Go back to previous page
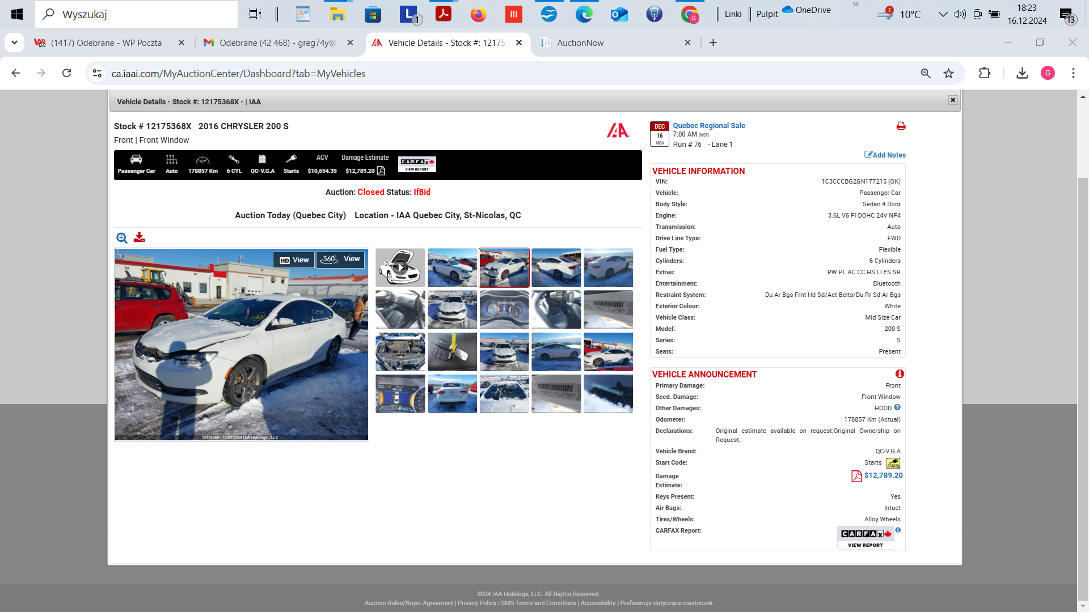The image size is (1089, 612). (16, 73)
